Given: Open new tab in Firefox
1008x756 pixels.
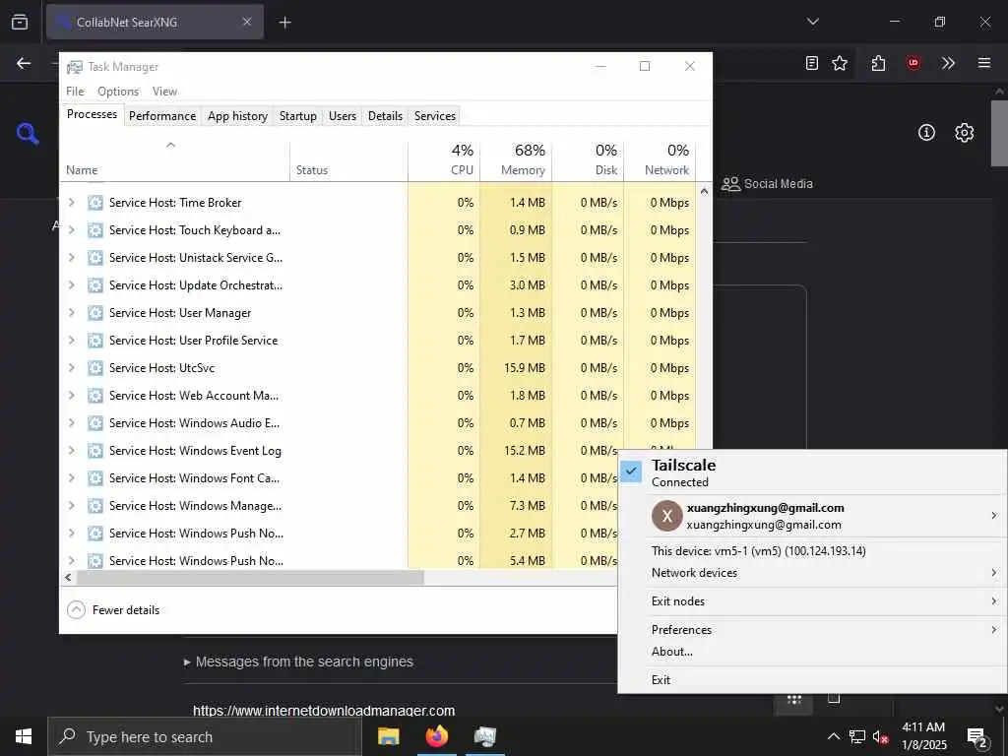Looking at the screenshot, I should (285, 23).
